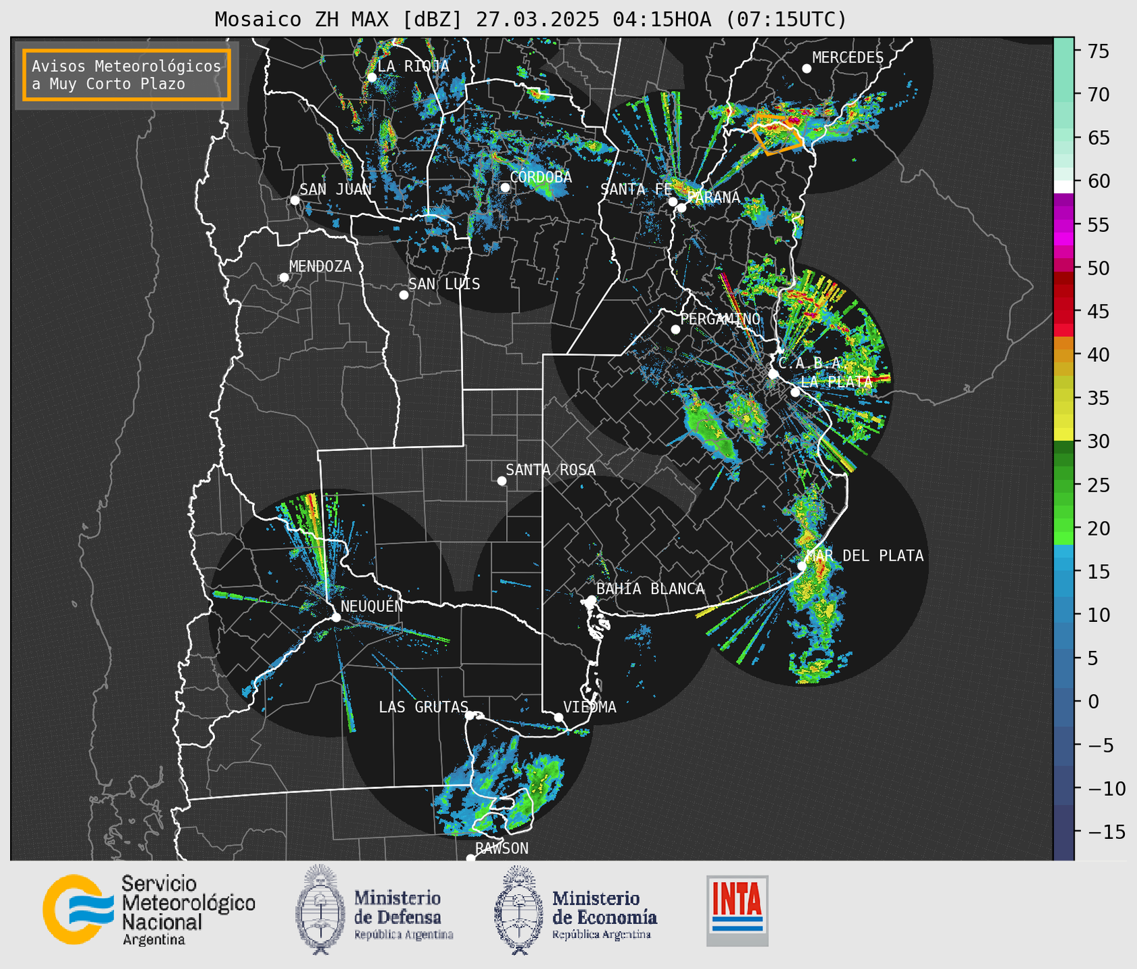Viewport: 1137px width, 969px height.
Task: Click the MAR DEL PLATA label text
Action: tap(865, 556)
